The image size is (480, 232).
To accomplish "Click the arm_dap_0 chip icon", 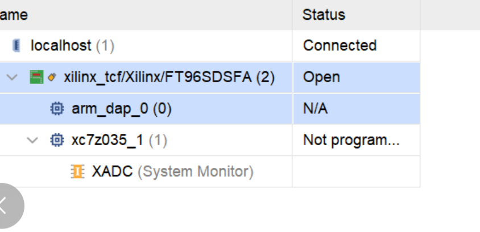I will click(x=57, y=109).
